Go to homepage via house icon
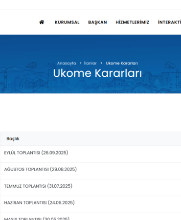The width and height of the screenshot is (181, 220). coord(42,22)
